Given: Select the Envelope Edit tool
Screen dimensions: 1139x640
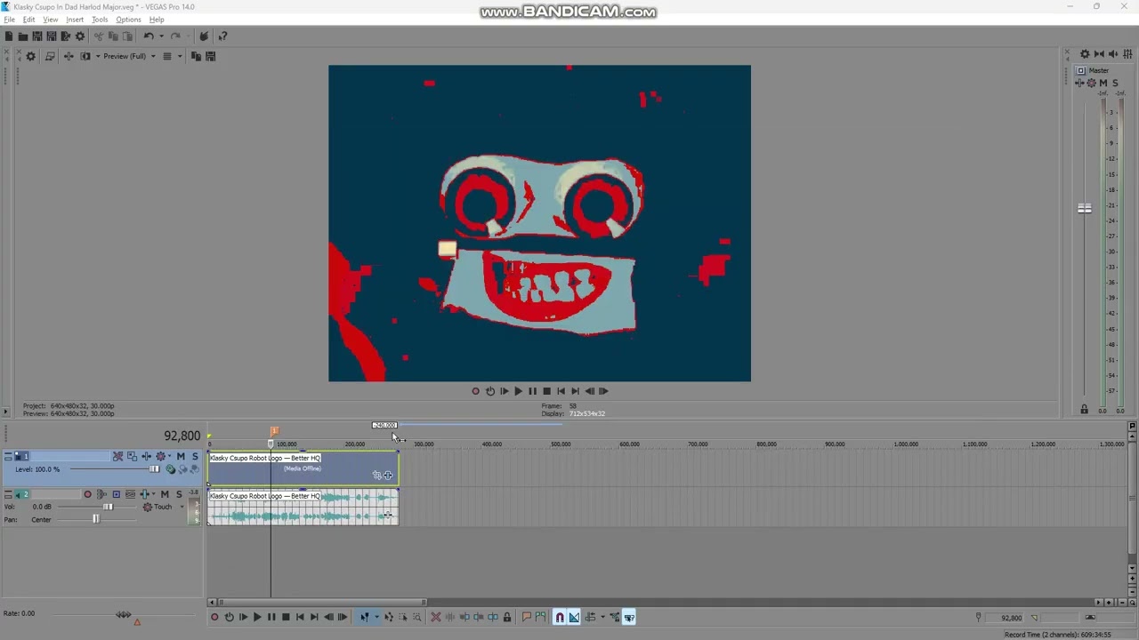Looking at the screenshot, I should click(389, 617).
